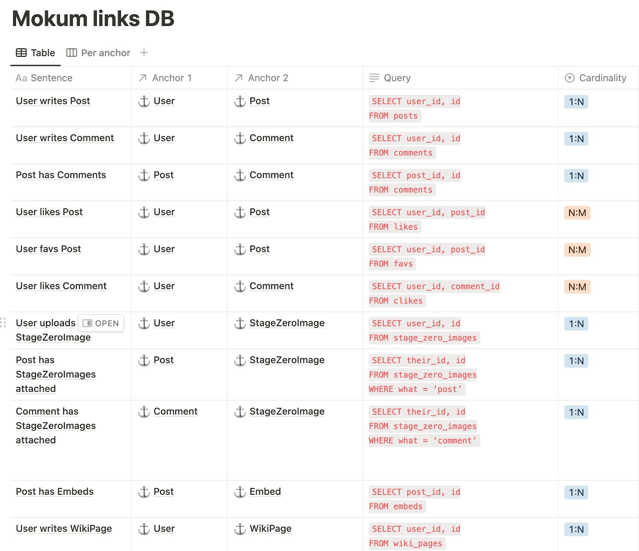
Task: Open the User uploads StageZeroImage page via OPEN
Action: (101, 323)
